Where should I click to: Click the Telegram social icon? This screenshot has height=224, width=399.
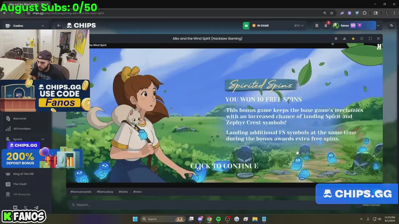pos(36,208)
